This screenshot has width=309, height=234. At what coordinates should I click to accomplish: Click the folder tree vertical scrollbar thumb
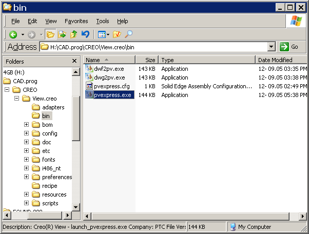point(75,118)
